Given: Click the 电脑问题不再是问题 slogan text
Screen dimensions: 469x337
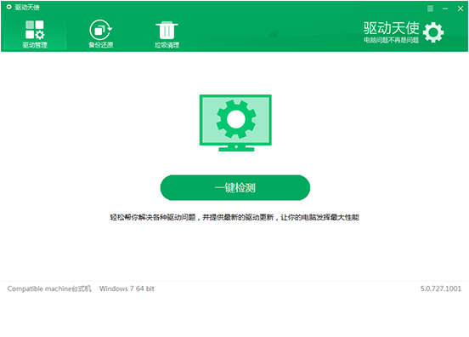Looking at the screenshot, I should tap(391, 40).
